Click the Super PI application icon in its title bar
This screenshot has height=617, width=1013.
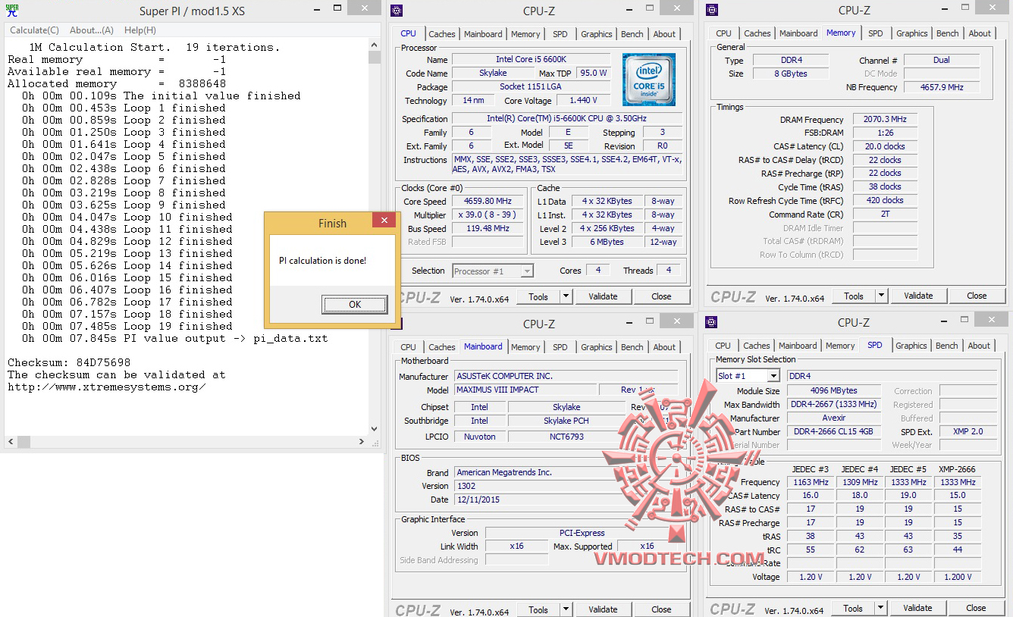coord(11,11)
